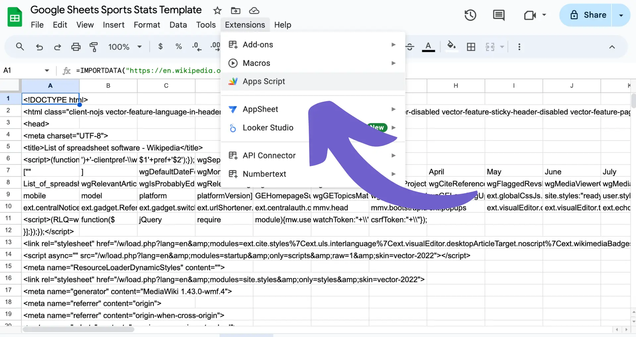Open the borders tool

click(x=471, y=47)
